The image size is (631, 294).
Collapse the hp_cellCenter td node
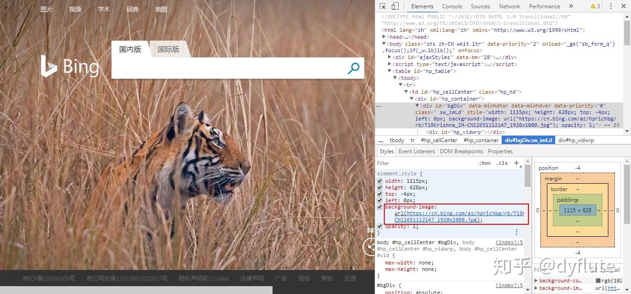(407, 92)
